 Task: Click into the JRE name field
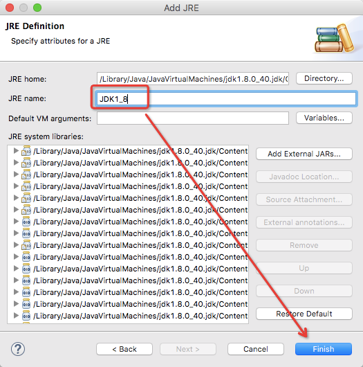[x=226, y=99]
